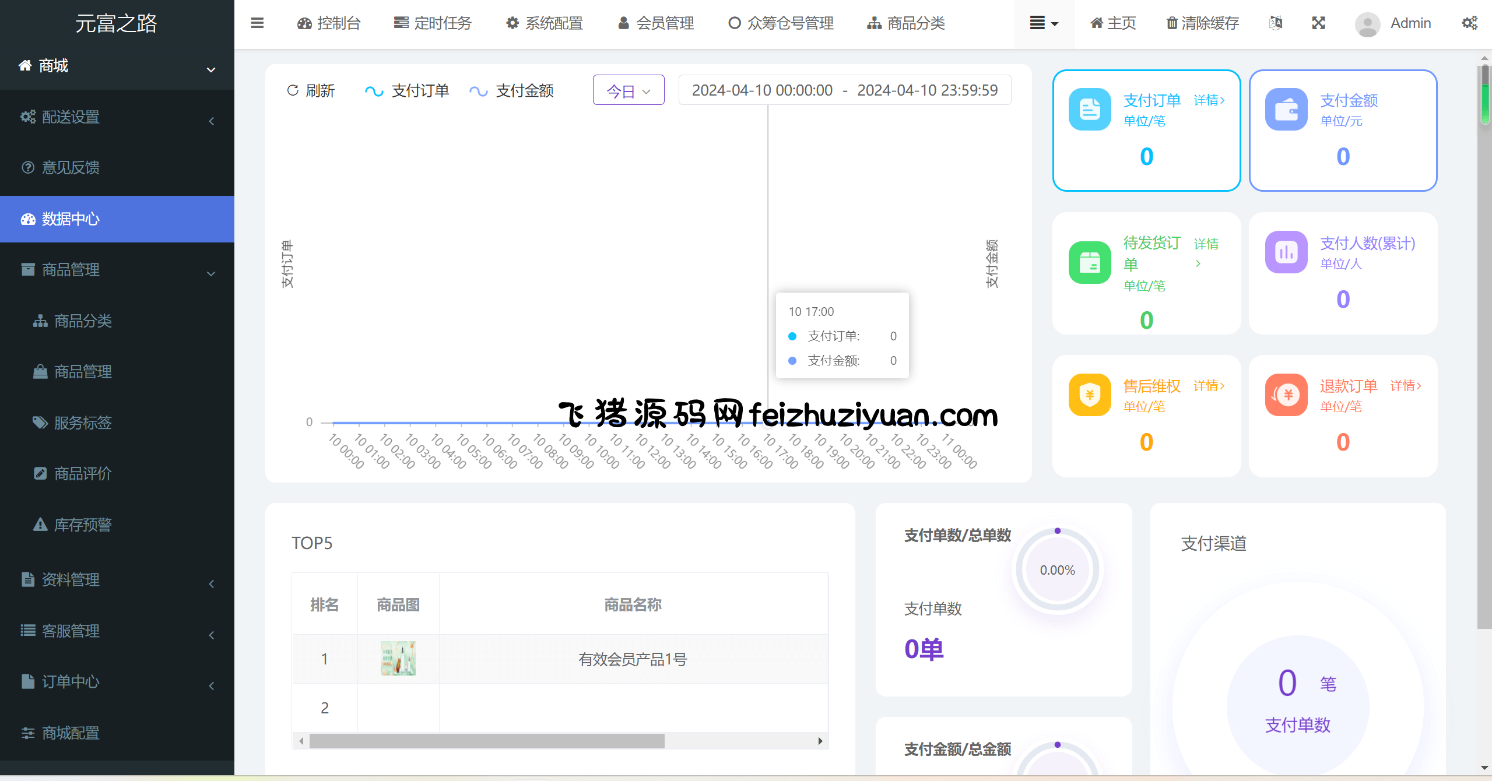Click the language translate icon
Viewport: 1492px width, 781px height.
(1275, 23)
